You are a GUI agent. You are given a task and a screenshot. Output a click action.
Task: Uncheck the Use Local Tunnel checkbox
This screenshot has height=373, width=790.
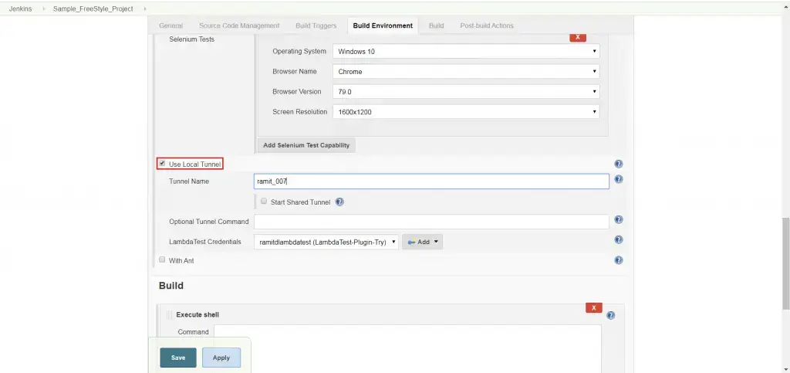click(x=162, y=164)
